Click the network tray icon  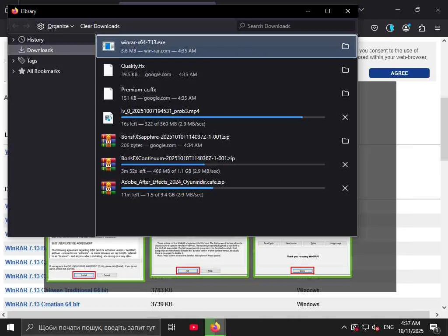coord(365,327)
